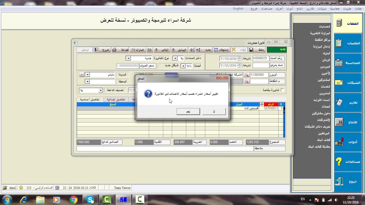
Task: Select the الشيكات (Cheques) module icon
Action: 339,83
